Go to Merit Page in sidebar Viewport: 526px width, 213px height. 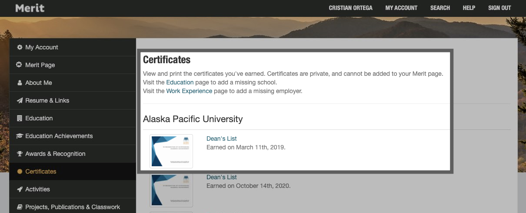(73, 65)
